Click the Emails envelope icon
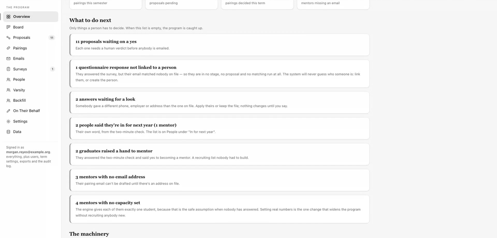This screenshot has width=497, height=238. (x=8, y=59)
